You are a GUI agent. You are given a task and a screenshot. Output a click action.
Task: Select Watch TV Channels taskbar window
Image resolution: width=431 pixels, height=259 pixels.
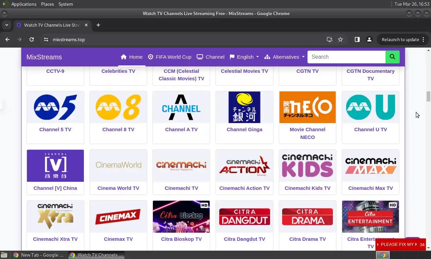[96, 255]
